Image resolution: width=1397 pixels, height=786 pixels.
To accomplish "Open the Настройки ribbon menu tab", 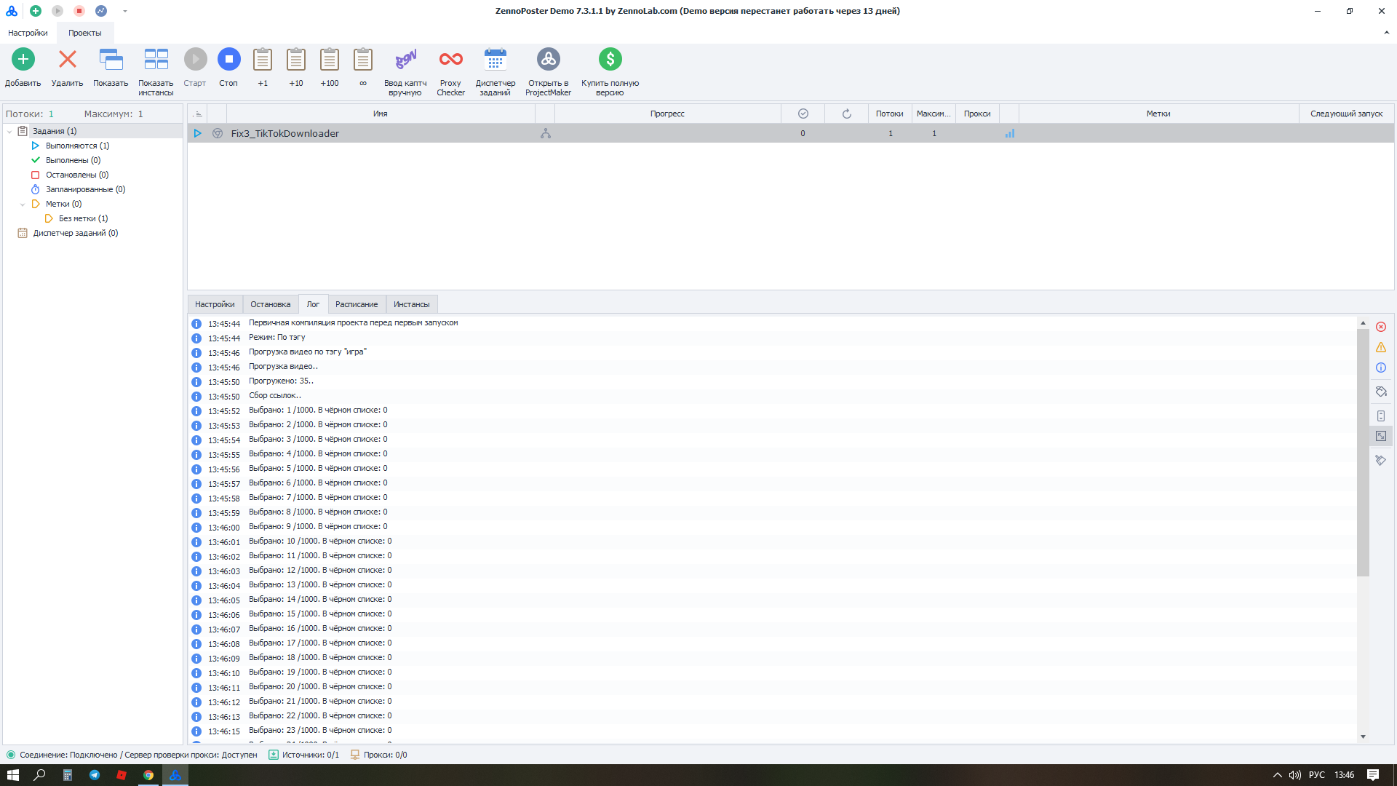I will pos(28,33).
